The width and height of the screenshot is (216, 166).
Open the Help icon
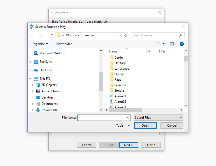tap(182, 44)
